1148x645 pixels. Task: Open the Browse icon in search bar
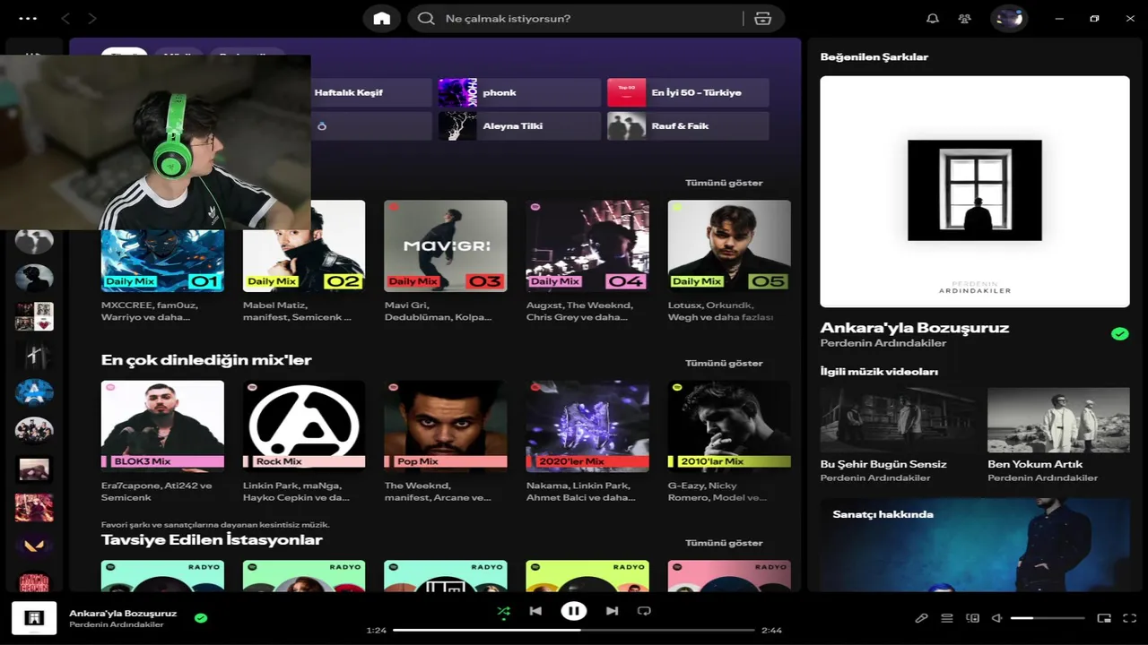click(x=762, y=18)
